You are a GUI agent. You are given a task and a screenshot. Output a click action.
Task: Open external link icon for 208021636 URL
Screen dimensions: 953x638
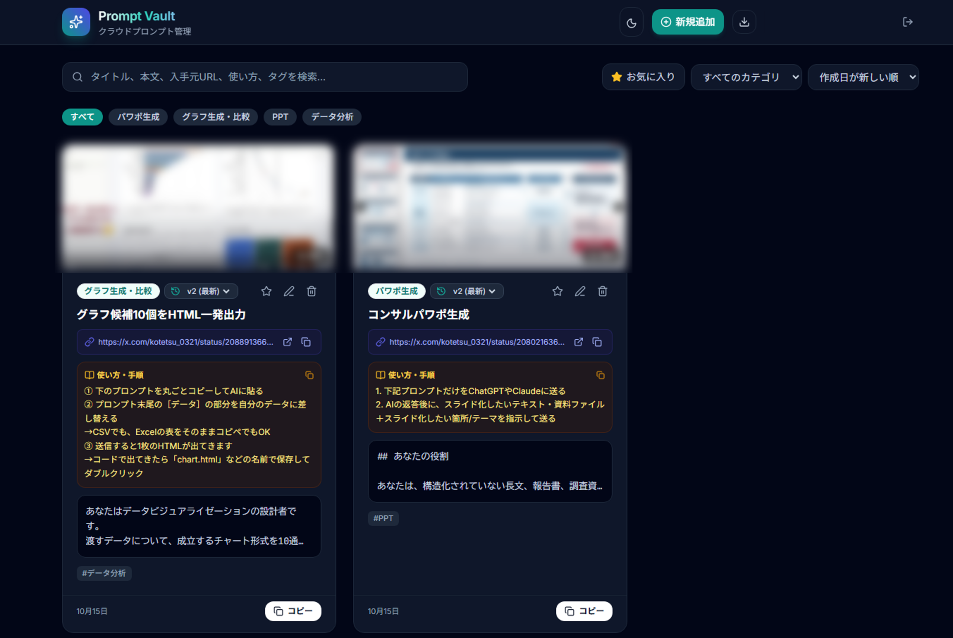pyautogui.click(x=579, y=342)
